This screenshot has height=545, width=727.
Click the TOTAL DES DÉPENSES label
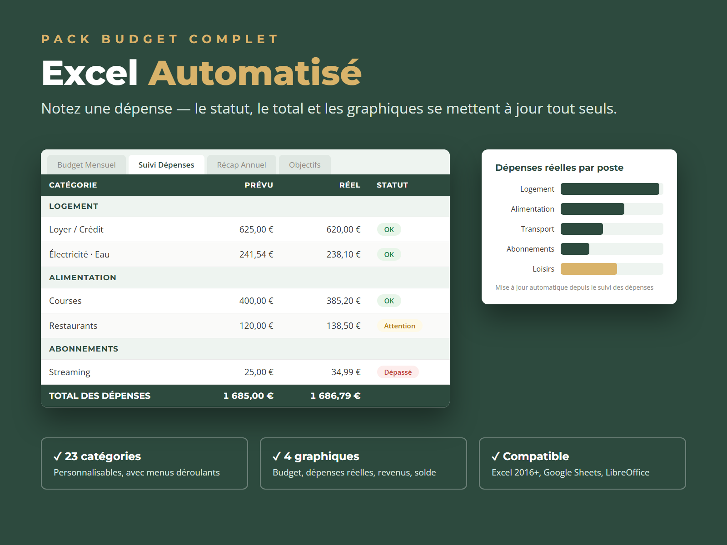coord(100,396)
